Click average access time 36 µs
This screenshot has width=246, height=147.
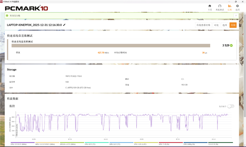pos(204,53)
